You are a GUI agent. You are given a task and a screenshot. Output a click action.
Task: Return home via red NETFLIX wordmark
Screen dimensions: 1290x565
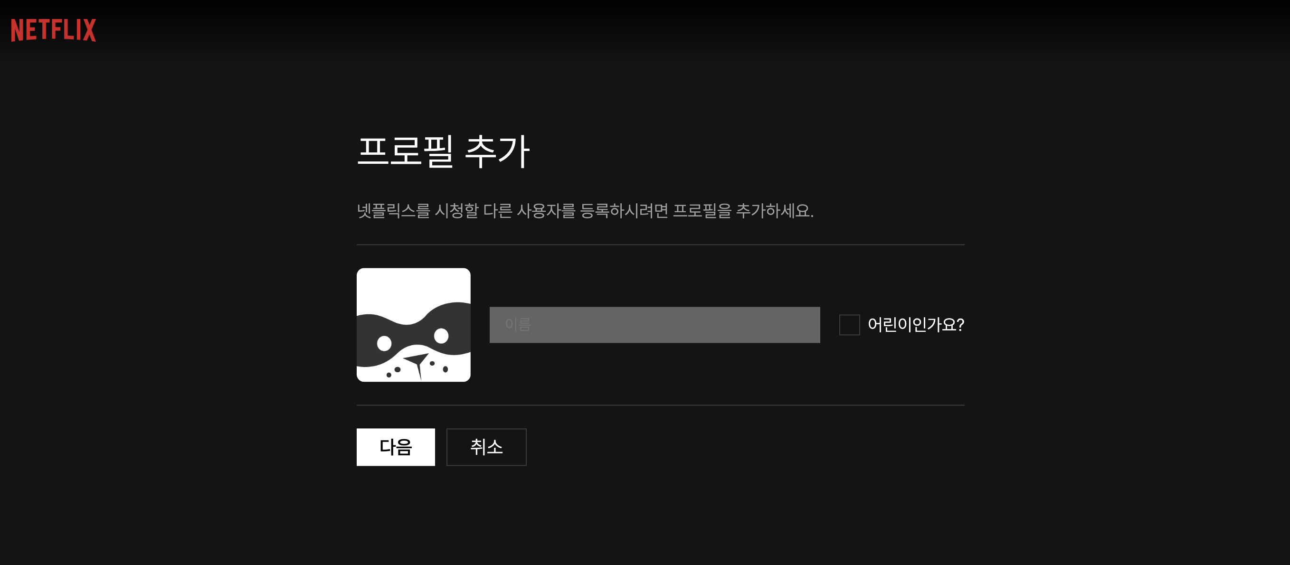tap(54, 30)
